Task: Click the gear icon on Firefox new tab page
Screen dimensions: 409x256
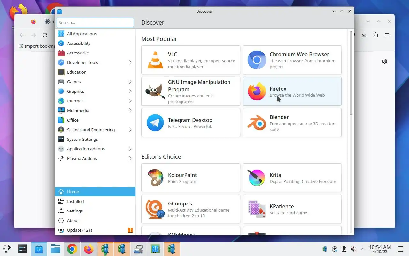Action: (x=385, y=61)
